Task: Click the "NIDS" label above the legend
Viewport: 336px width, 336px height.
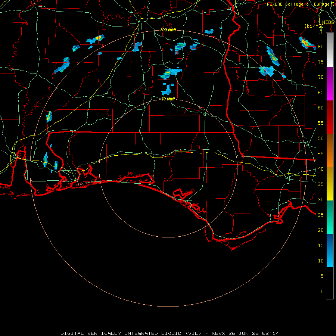Action: click(328, 22)
